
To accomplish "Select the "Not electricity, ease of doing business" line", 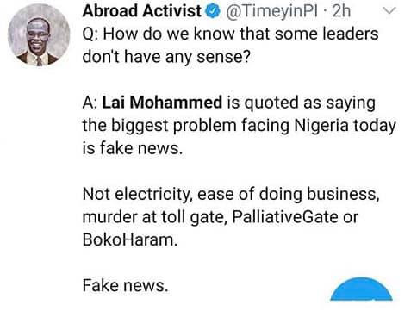I will click(231, 194).
